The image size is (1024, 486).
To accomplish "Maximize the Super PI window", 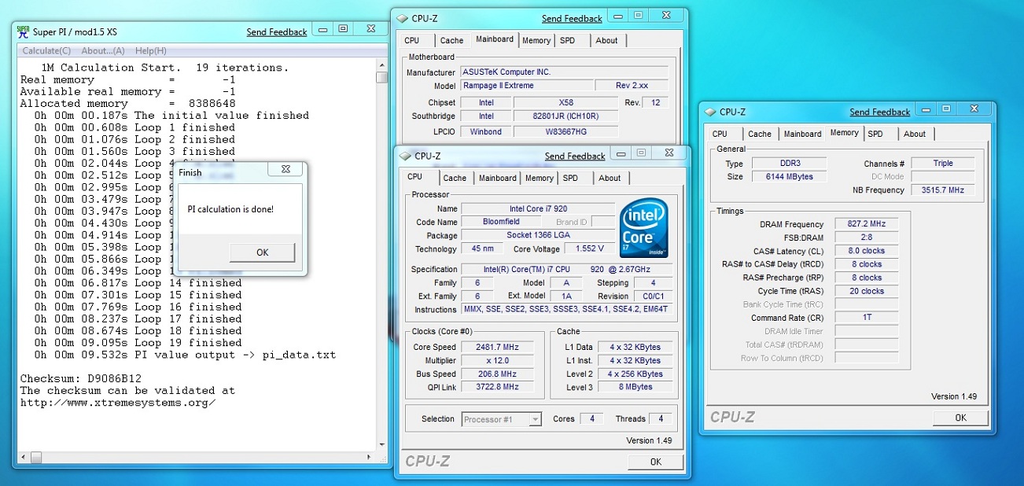I will point(343,28).
